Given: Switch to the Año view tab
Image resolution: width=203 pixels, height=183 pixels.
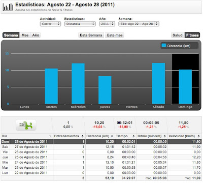Looking at the screenshot, I should tap(36, 35).
